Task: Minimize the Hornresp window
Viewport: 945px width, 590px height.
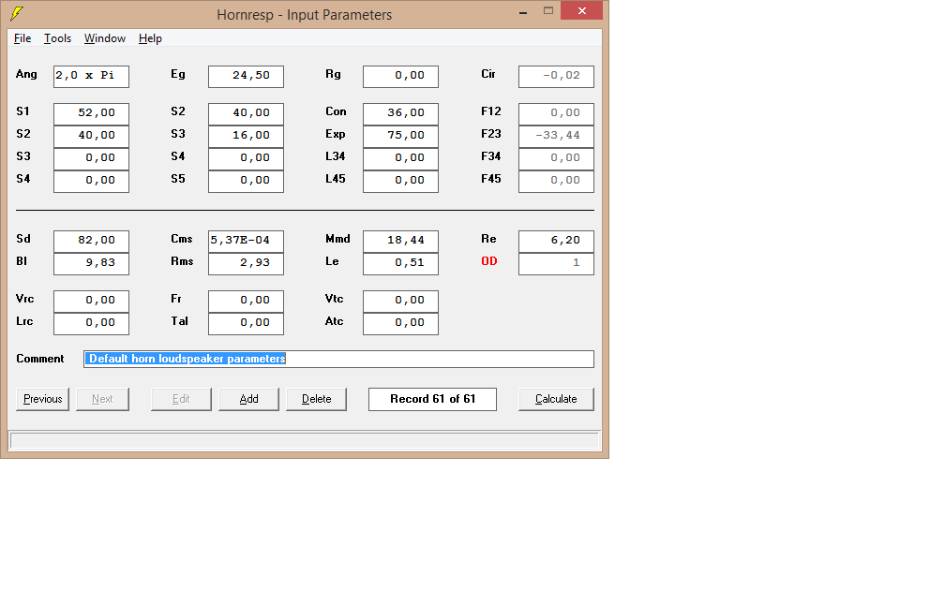Action: click(523, 11)
